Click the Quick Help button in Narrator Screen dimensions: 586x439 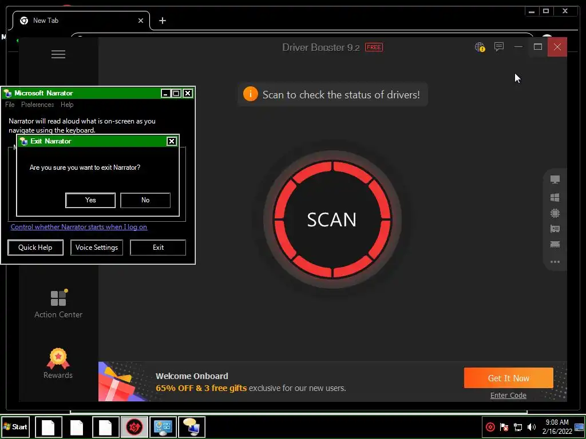(35, 248)
